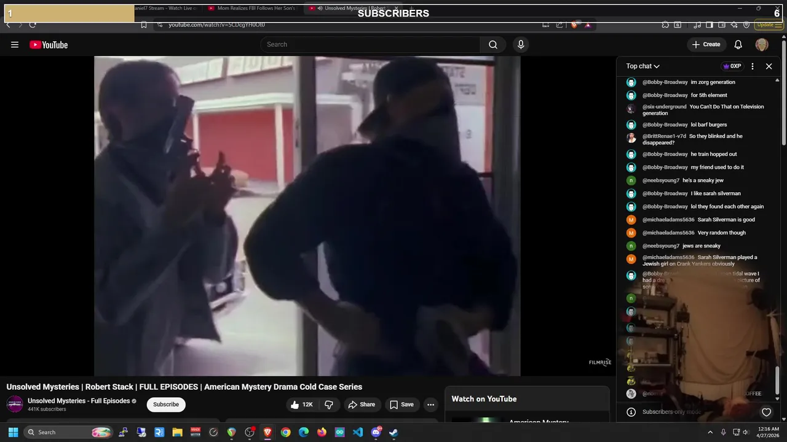Open the Brave VPN shield icon

(746, 25)
